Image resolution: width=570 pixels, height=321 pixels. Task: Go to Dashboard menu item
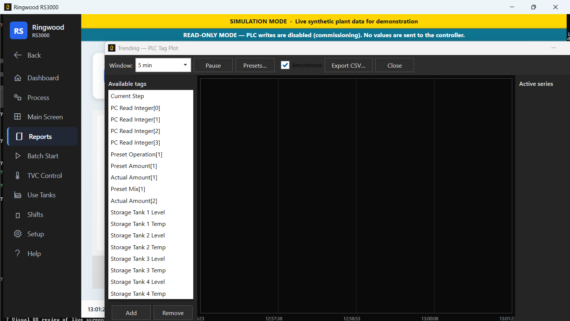point(42,78)
